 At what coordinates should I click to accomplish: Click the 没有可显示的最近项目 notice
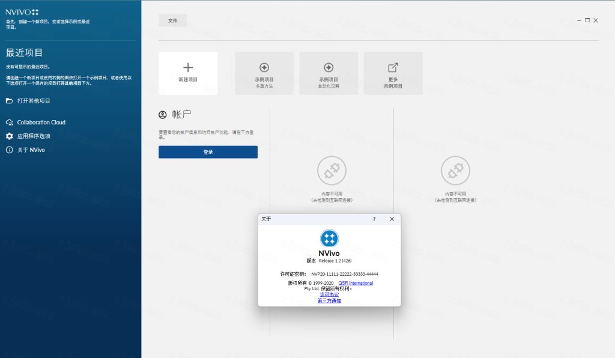point(28,67)
